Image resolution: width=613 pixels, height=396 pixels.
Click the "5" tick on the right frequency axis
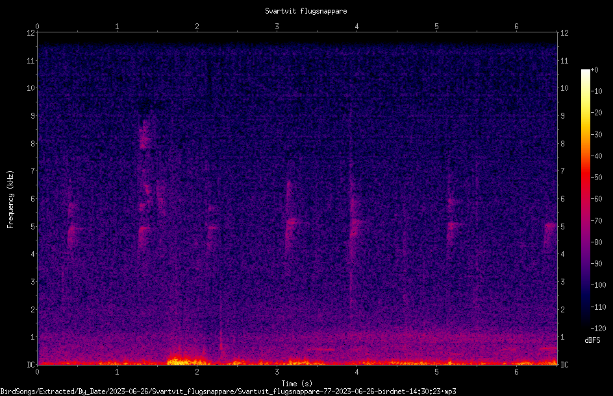click(x=562, y=226)
